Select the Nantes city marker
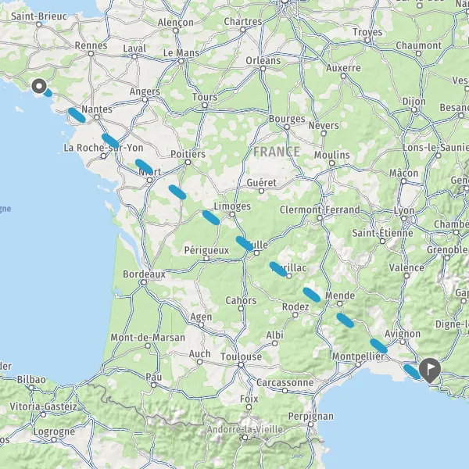469x469 pixels. pos(97,117)
